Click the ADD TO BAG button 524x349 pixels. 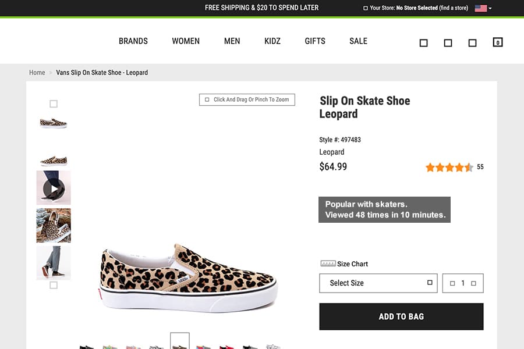(x=401, y=316)
